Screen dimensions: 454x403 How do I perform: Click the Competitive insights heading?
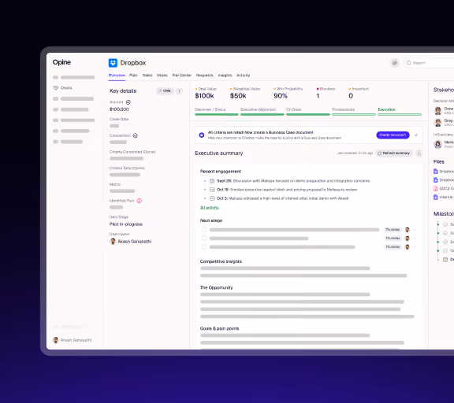221,261
